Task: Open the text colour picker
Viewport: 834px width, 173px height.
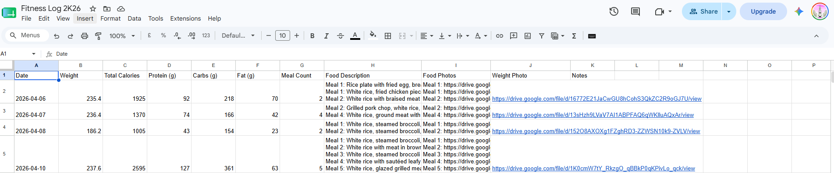Action: [x=355, y=36]
